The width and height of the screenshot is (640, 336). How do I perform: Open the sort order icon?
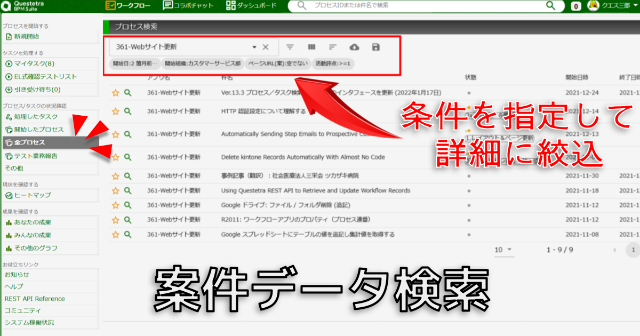(332, 47)
